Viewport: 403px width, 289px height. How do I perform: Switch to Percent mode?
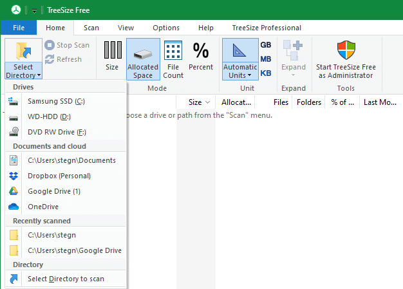tap(201, 56)
